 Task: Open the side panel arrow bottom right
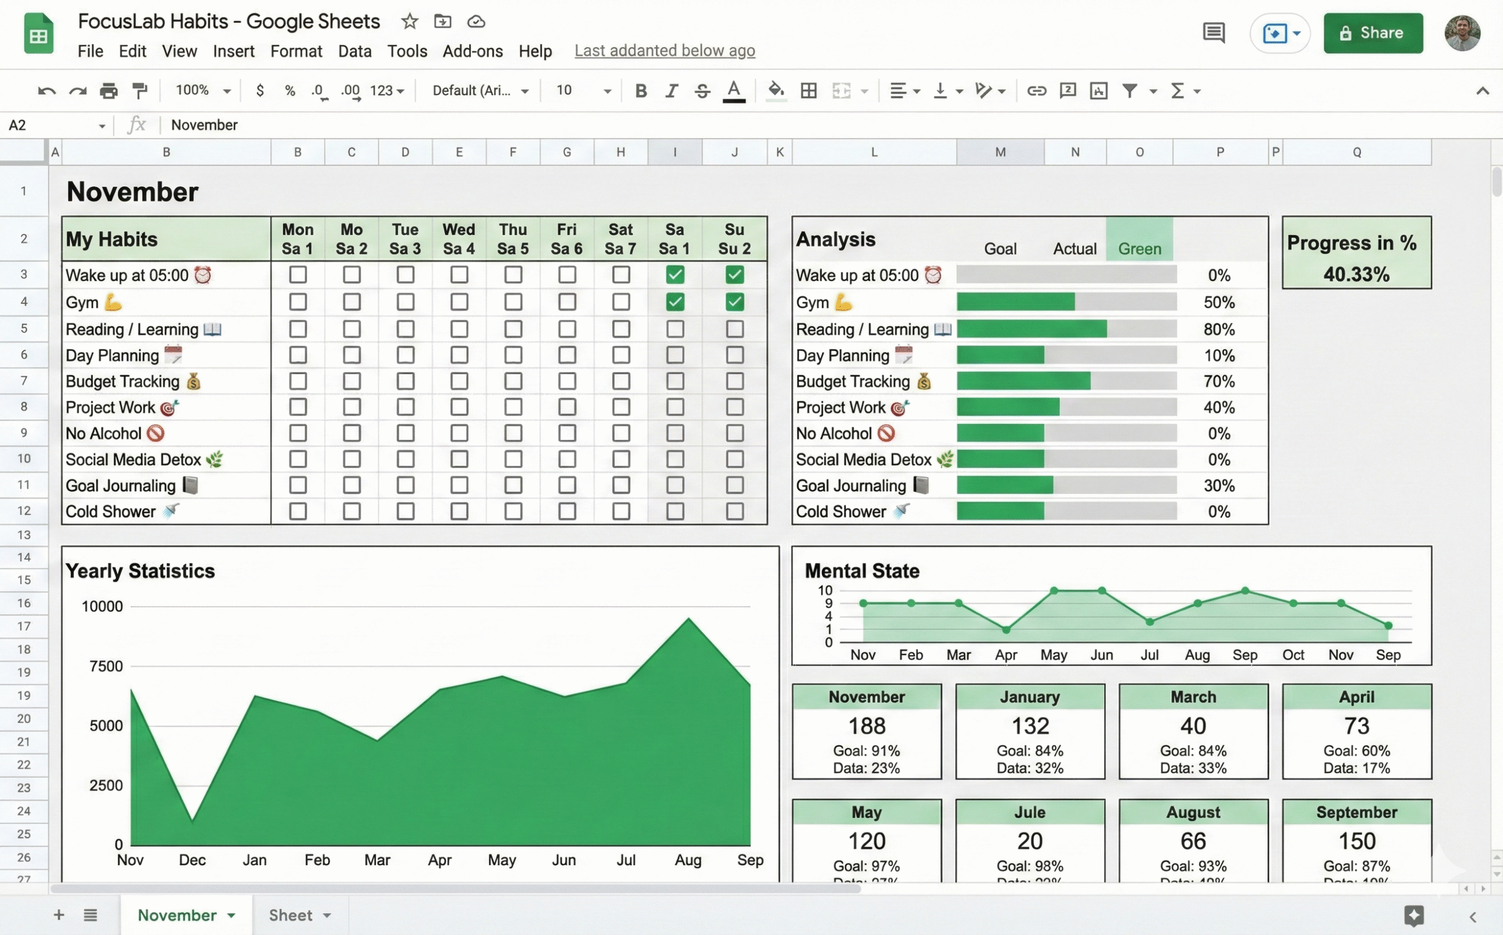tap(1472, 916)
